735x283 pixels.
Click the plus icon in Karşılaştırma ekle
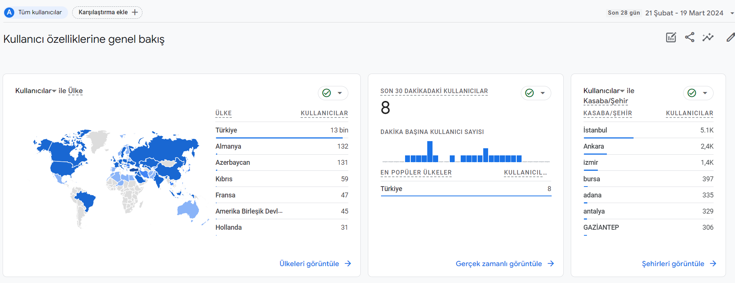pos(135,12)
